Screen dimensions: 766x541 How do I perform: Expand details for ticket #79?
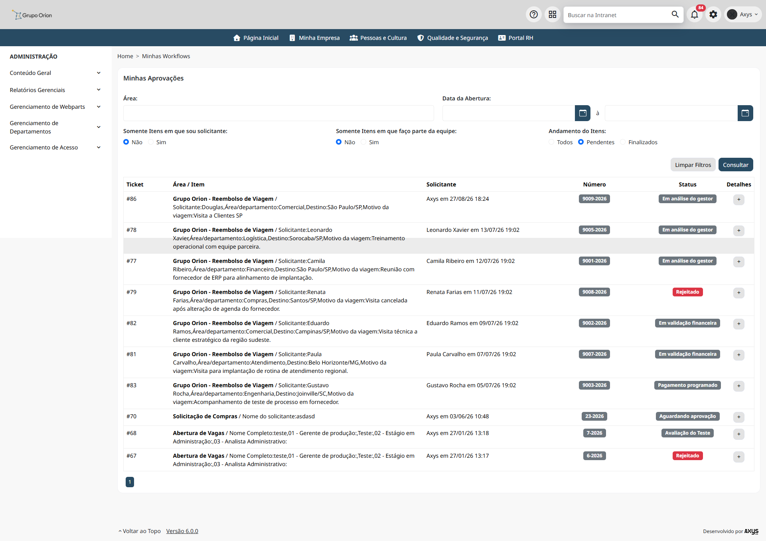[x=739, y=293]
